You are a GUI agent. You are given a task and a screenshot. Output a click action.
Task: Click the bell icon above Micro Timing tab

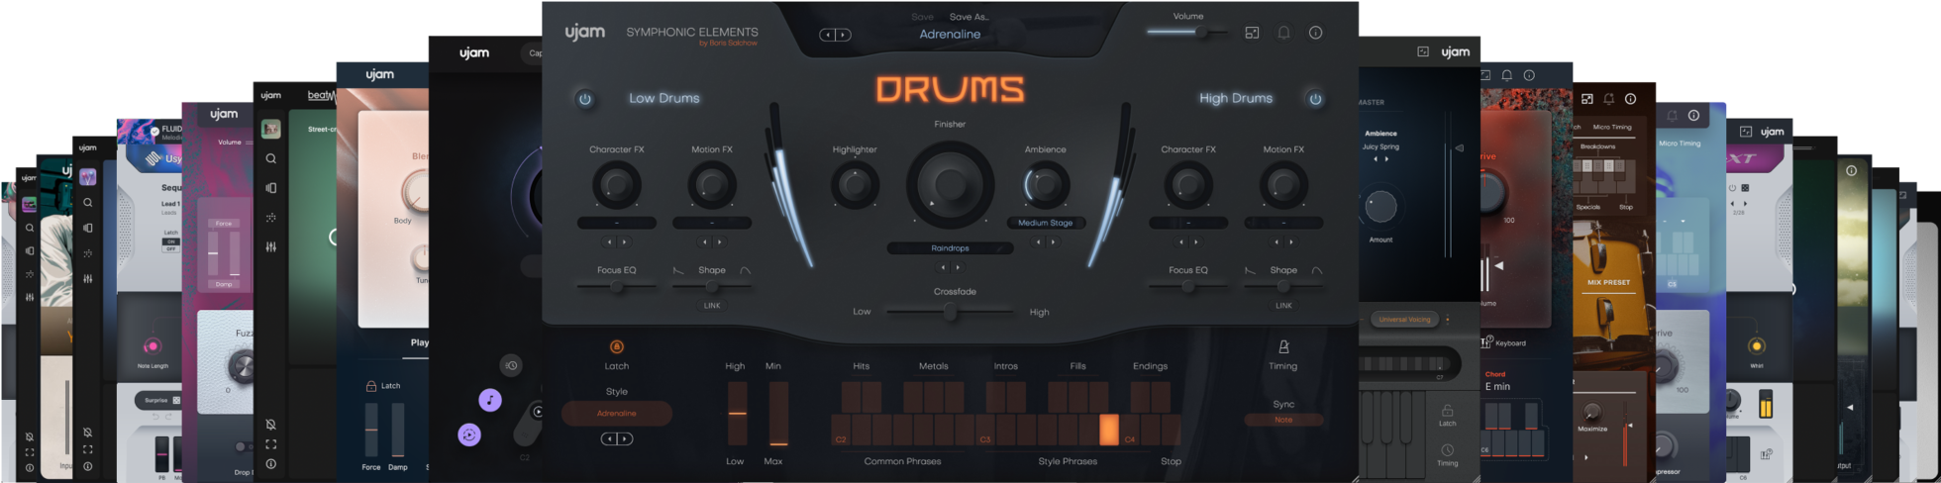pos(1608,99)
